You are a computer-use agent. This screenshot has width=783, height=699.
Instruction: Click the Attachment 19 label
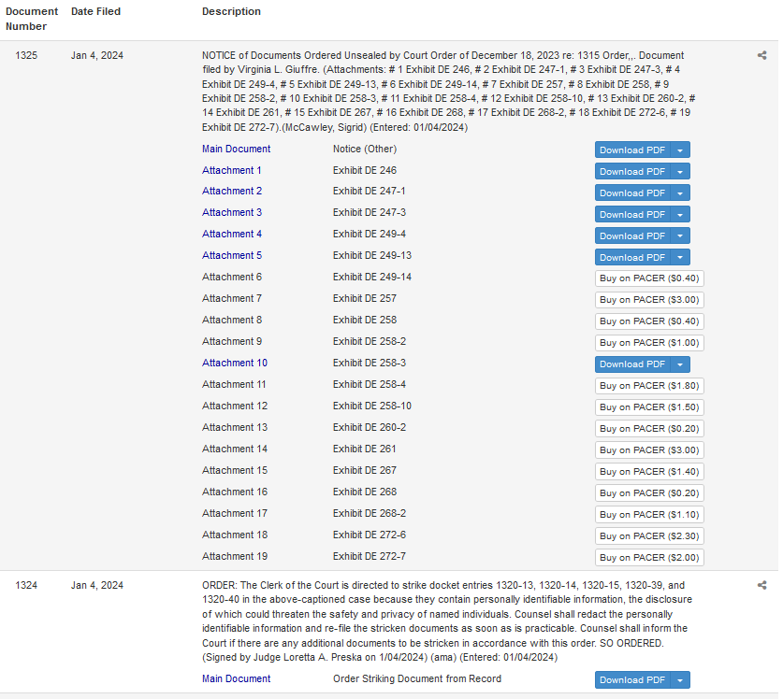(x=235, y=556)
